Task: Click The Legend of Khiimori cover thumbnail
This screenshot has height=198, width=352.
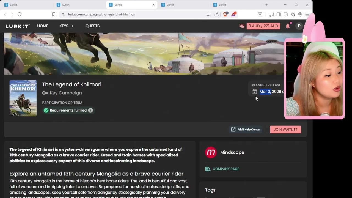Action: coord(23,98)
